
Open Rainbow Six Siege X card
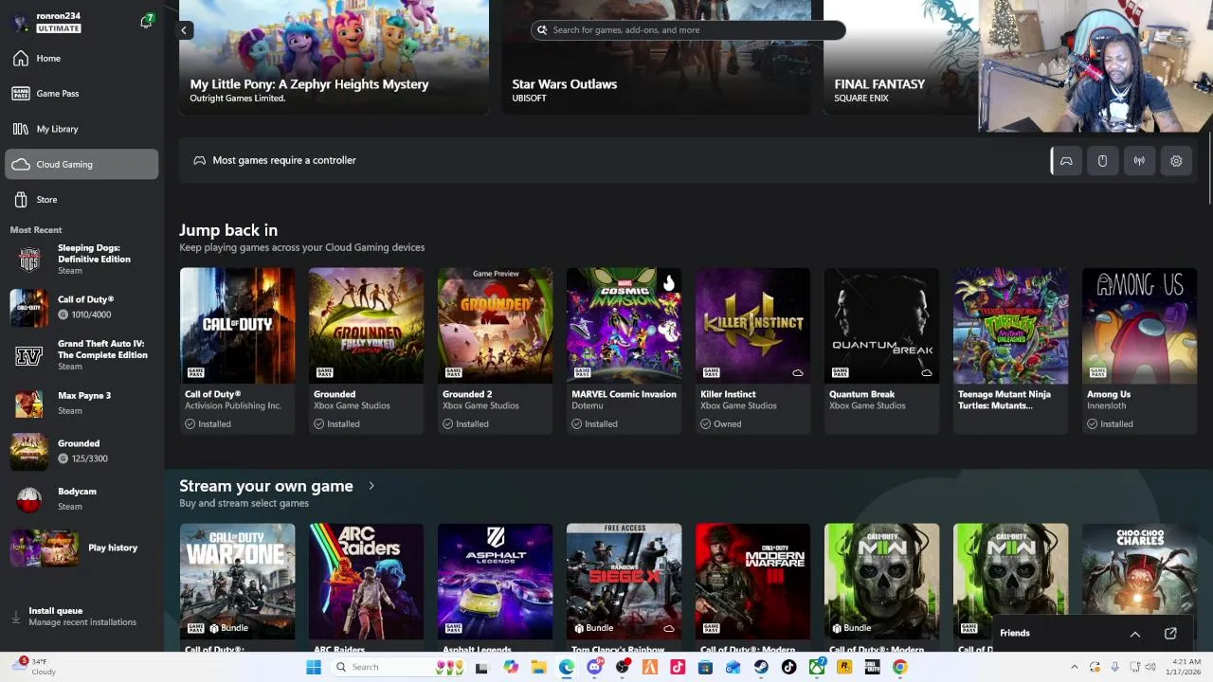coord(624,587)
